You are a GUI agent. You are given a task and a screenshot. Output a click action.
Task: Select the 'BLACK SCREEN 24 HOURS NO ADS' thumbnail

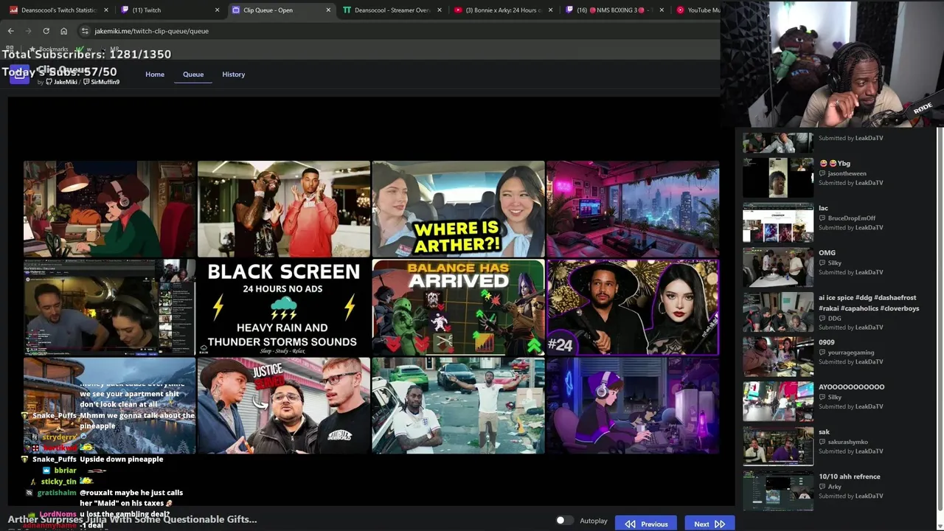pyautogui.click(x=284, y=308)
